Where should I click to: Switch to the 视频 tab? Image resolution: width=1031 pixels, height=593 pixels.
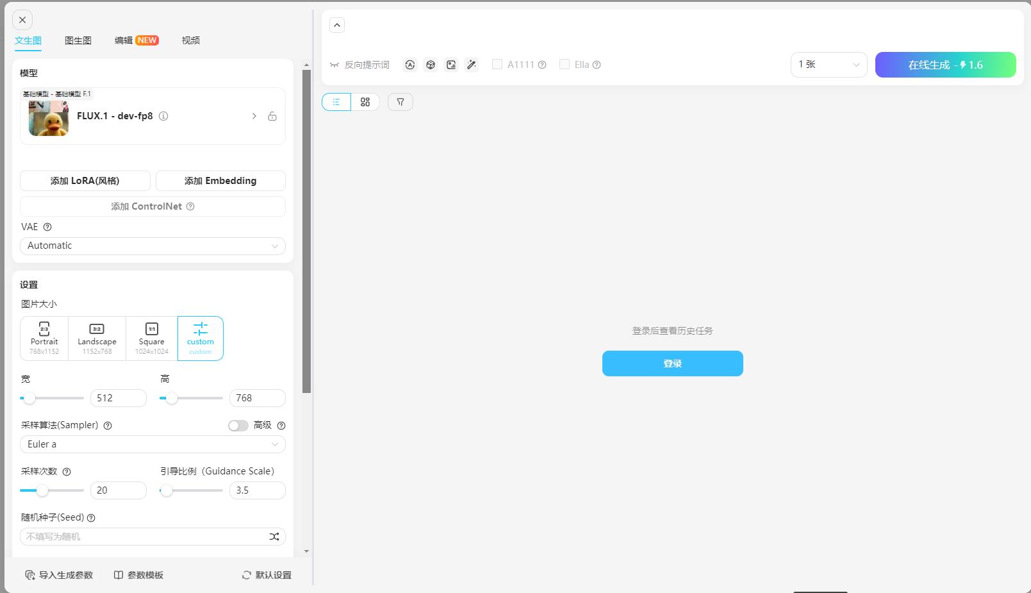(190, 40)
